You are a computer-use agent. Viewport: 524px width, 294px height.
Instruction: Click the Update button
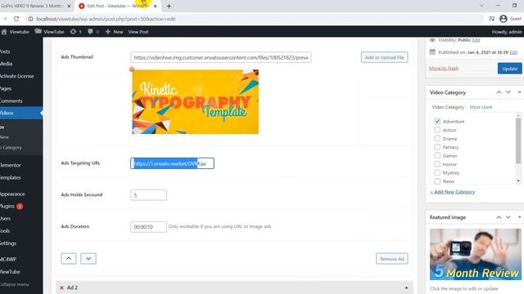[509, 69]
